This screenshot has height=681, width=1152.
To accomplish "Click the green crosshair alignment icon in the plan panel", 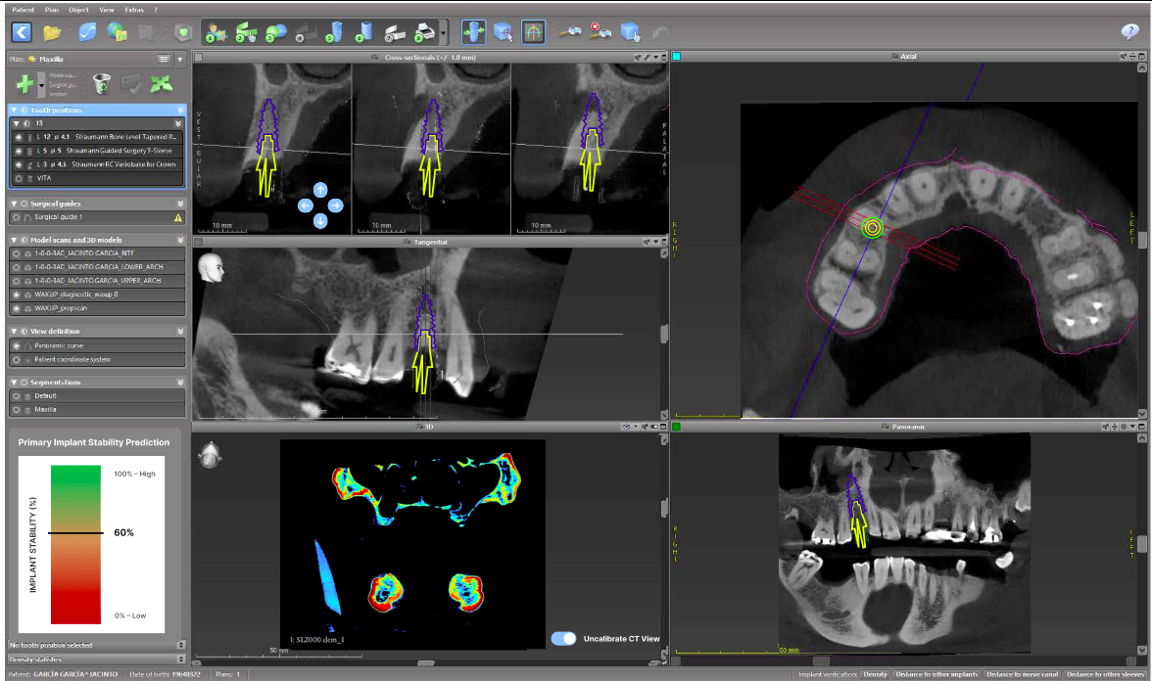I will [x=164, y=85].
